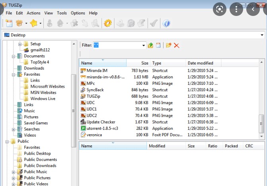Viewport: 267px width, 186px height.
Task: Click the green Up one level icon
Action: (x=150, y=45)
